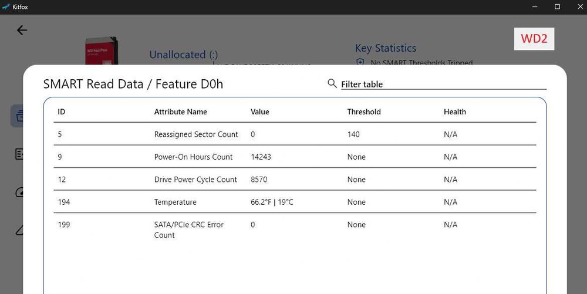Screen dimensions: 587x294
Task: Click the Value column header
Action: 260,111
